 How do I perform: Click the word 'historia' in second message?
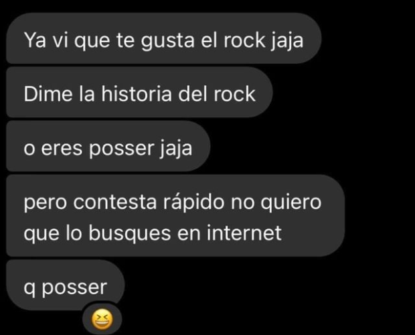point(137,94)
